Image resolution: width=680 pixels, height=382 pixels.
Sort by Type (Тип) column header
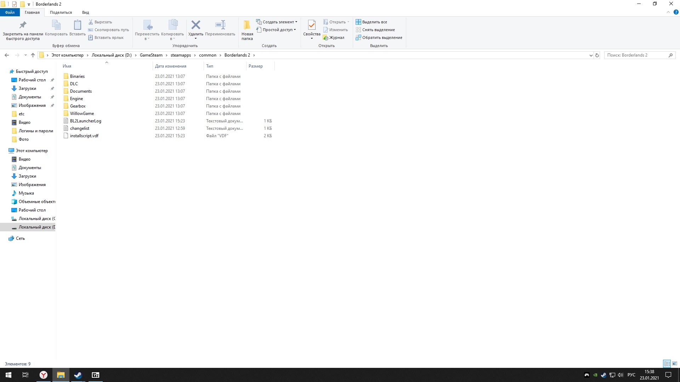225,66
